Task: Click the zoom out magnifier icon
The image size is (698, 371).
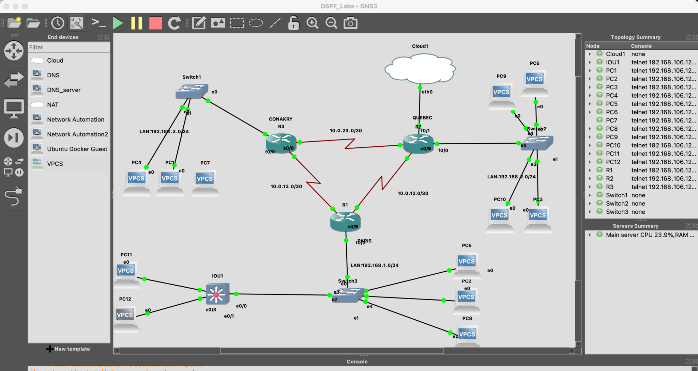Action: pyautogui.click(x=331, y=23)
